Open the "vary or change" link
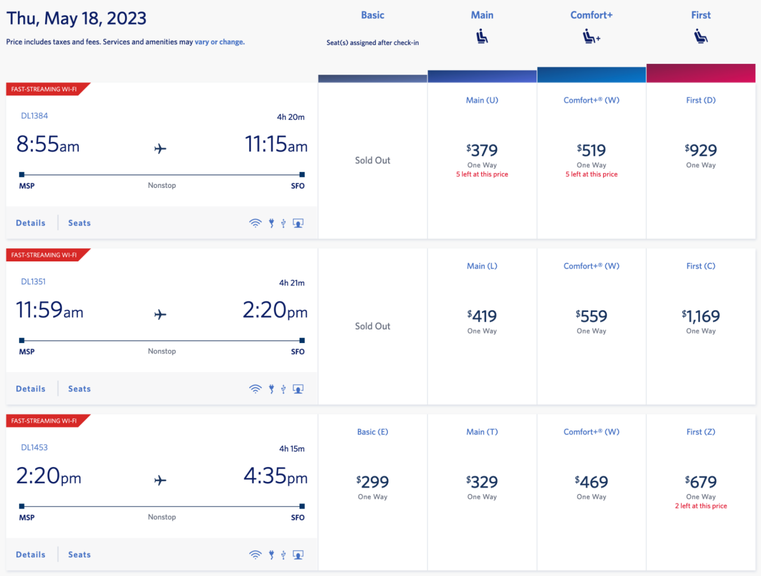 click(219, 42)
